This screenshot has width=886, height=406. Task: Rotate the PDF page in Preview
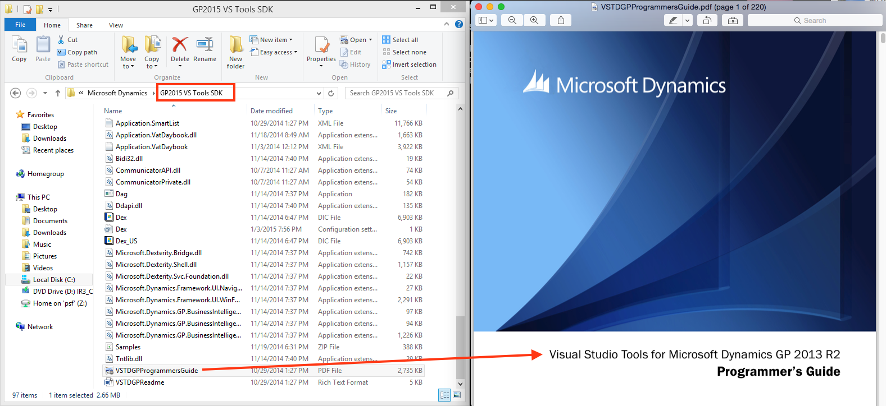pos(707,20)
